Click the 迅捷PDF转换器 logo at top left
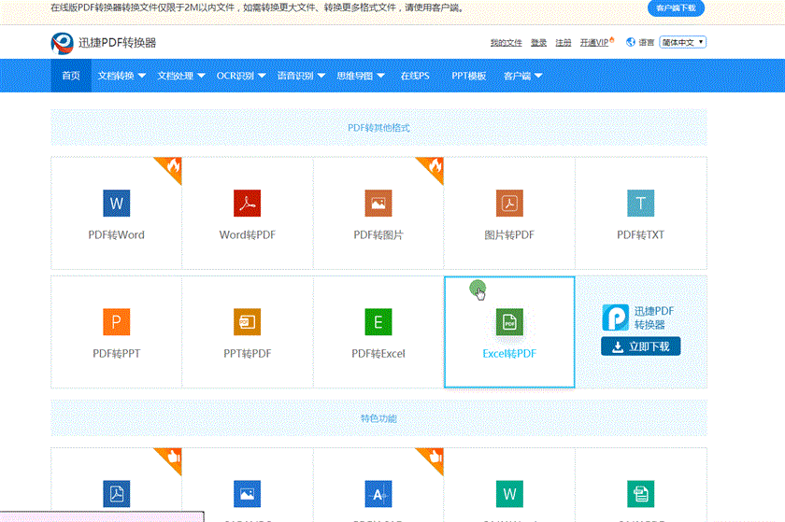This screenshot has width=785, height=522. click(x=103, y=42)
